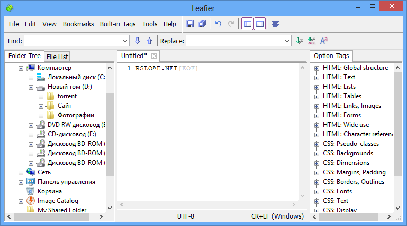Expand the Сайт folder node
The width and height of the screenshot is (407, 226).
[41, 106]
